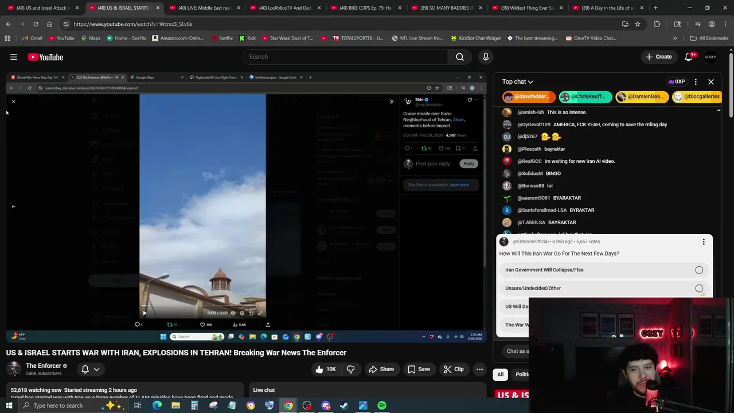Open the TOTALSPORTEK bookmark
Image resolution: width=734 pixels, height=413 pixels.
pos(357,38)
